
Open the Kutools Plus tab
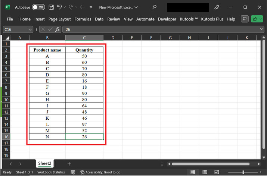[212, 19]
